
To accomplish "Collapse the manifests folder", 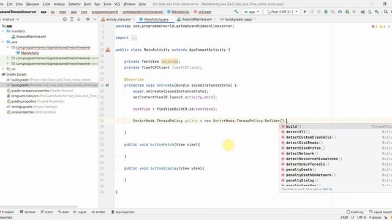I will pyautogui.click(x=3, y=31).
